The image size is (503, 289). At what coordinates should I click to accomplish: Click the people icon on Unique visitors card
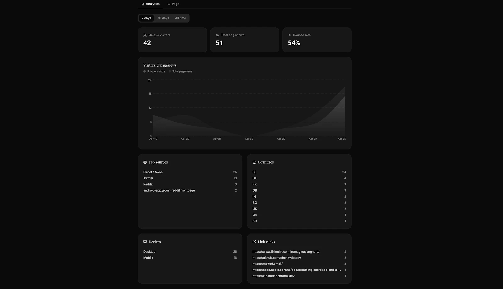click(145, 35)
